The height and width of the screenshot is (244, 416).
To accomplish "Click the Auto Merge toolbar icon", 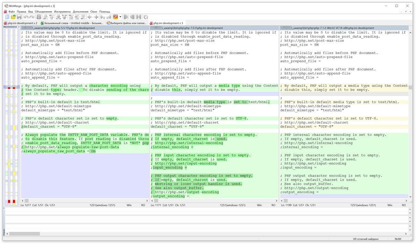I will click(x=139, y=17).
